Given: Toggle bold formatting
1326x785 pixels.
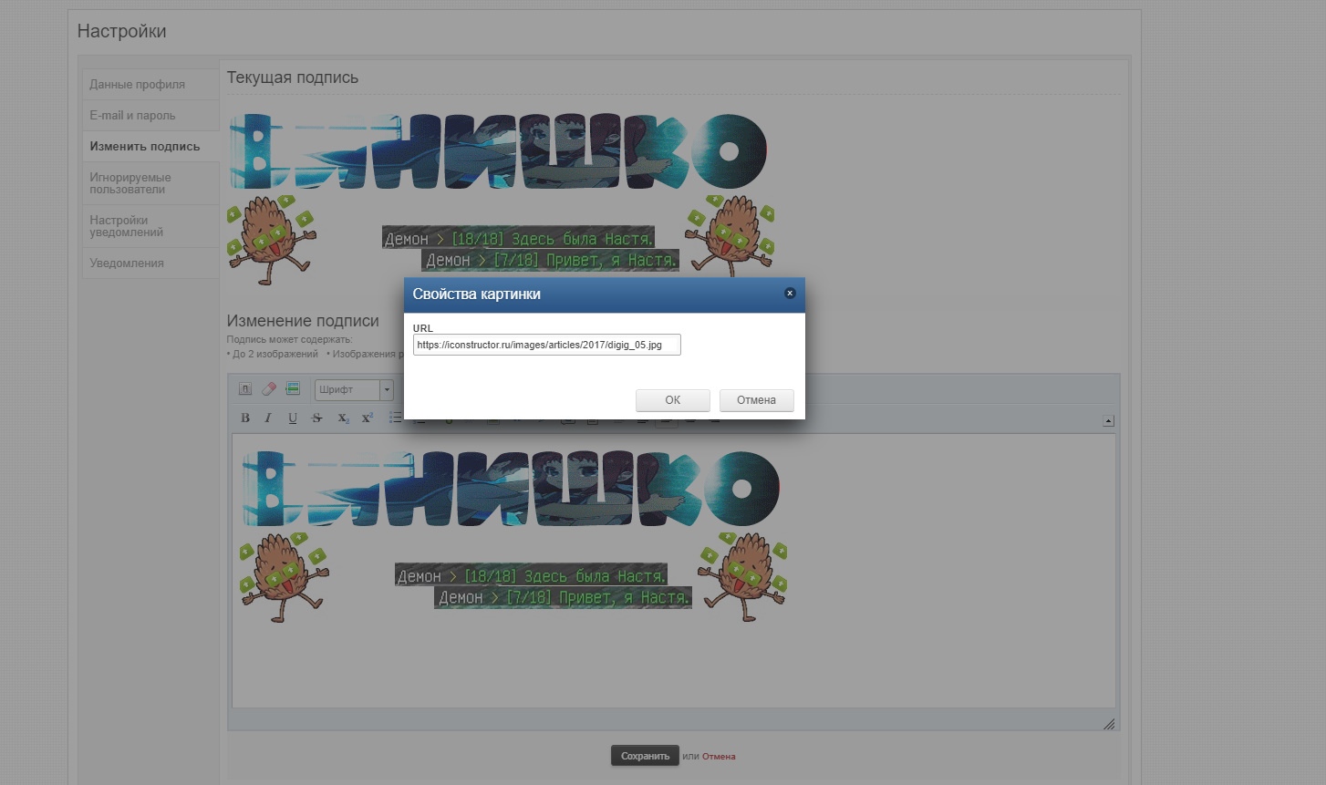Looking at the screenshot, I should point(245,418).
